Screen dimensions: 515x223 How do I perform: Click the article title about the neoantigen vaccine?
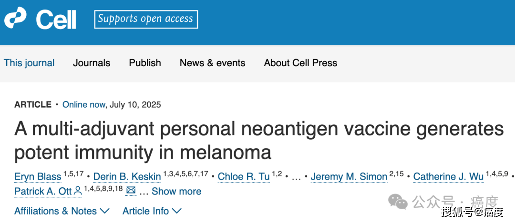pyautogui.click(x=258, y=141)
